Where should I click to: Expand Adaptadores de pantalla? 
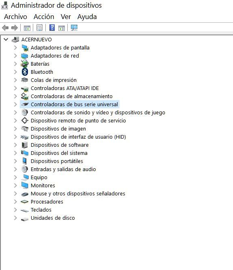click(15, 47)
